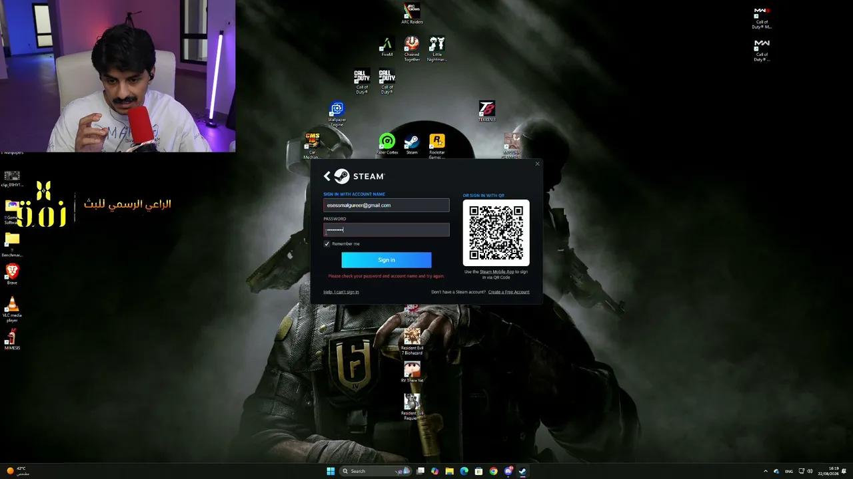Screen dimensions: 853x479
Task: Select the Chained Together desktop icon
Action: (x=412, y=49)
